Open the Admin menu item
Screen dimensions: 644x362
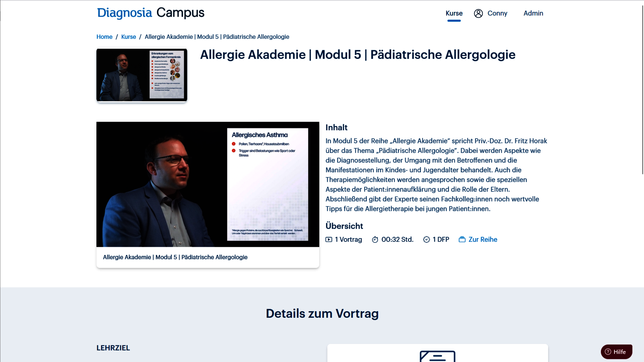point(533,13)
